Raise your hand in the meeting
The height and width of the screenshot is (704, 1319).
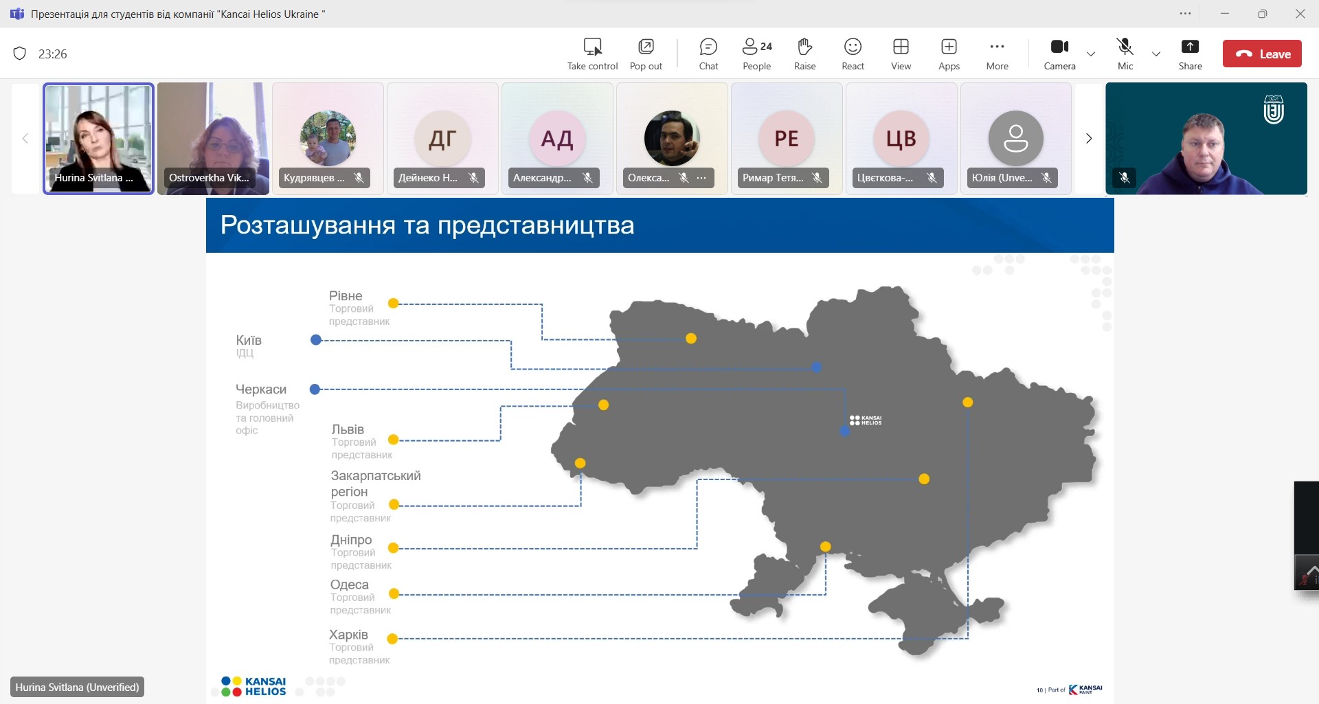pos(804,54)
